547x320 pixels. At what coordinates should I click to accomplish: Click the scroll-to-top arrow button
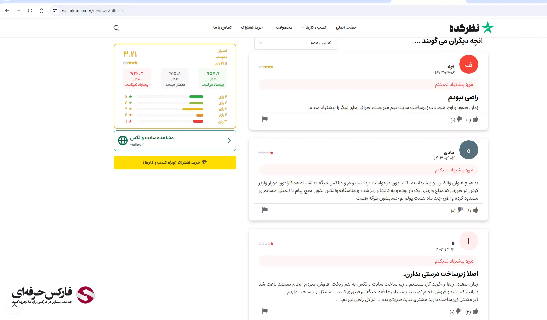point(14,306)
